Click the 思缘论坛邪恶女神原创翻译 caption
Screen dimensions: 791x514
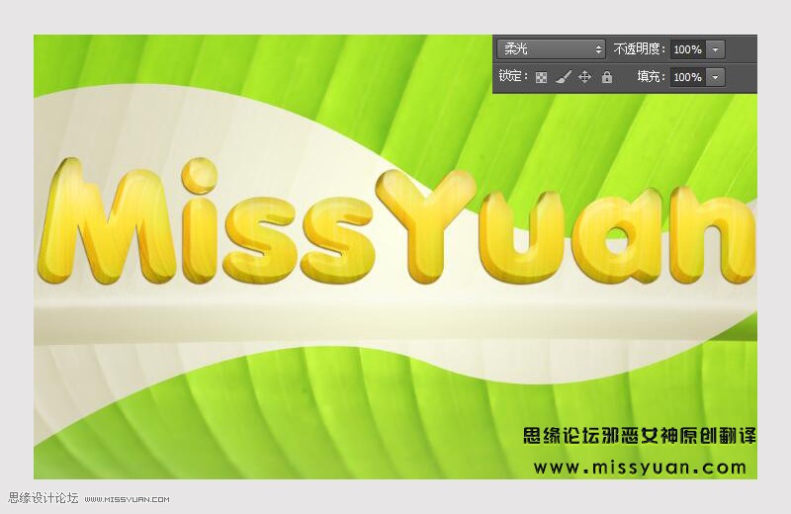coord(639,436)
